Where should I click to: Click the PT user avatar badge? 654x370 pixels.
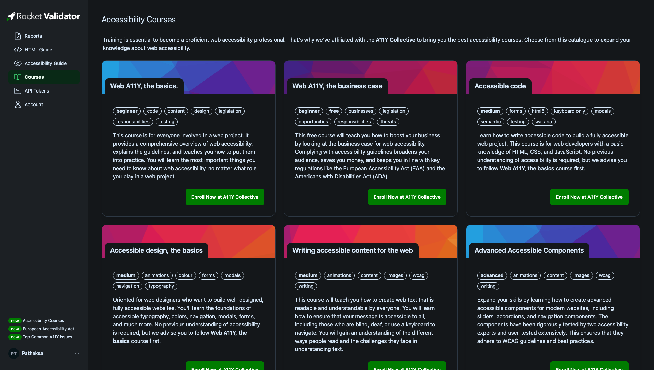point(14,353)
